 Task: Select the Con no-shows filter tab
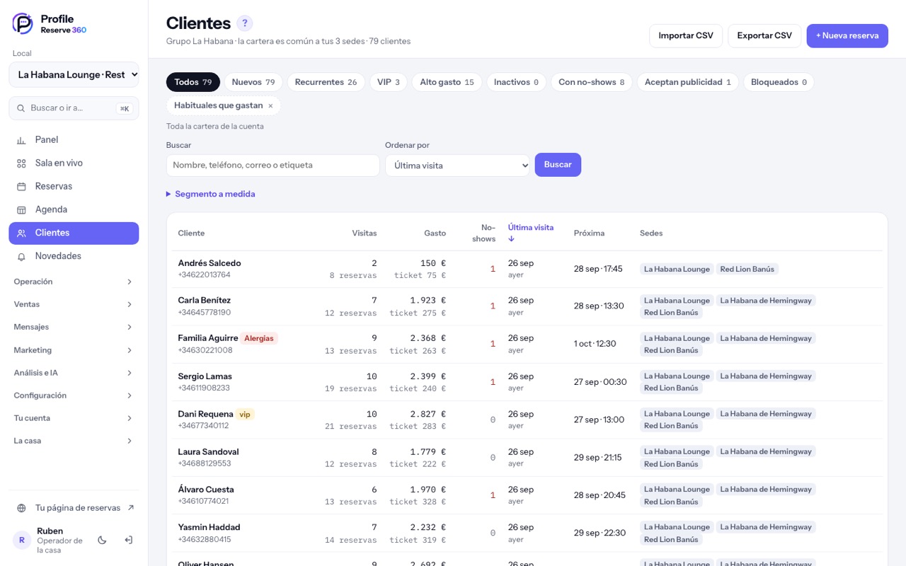tap(592, 82)
